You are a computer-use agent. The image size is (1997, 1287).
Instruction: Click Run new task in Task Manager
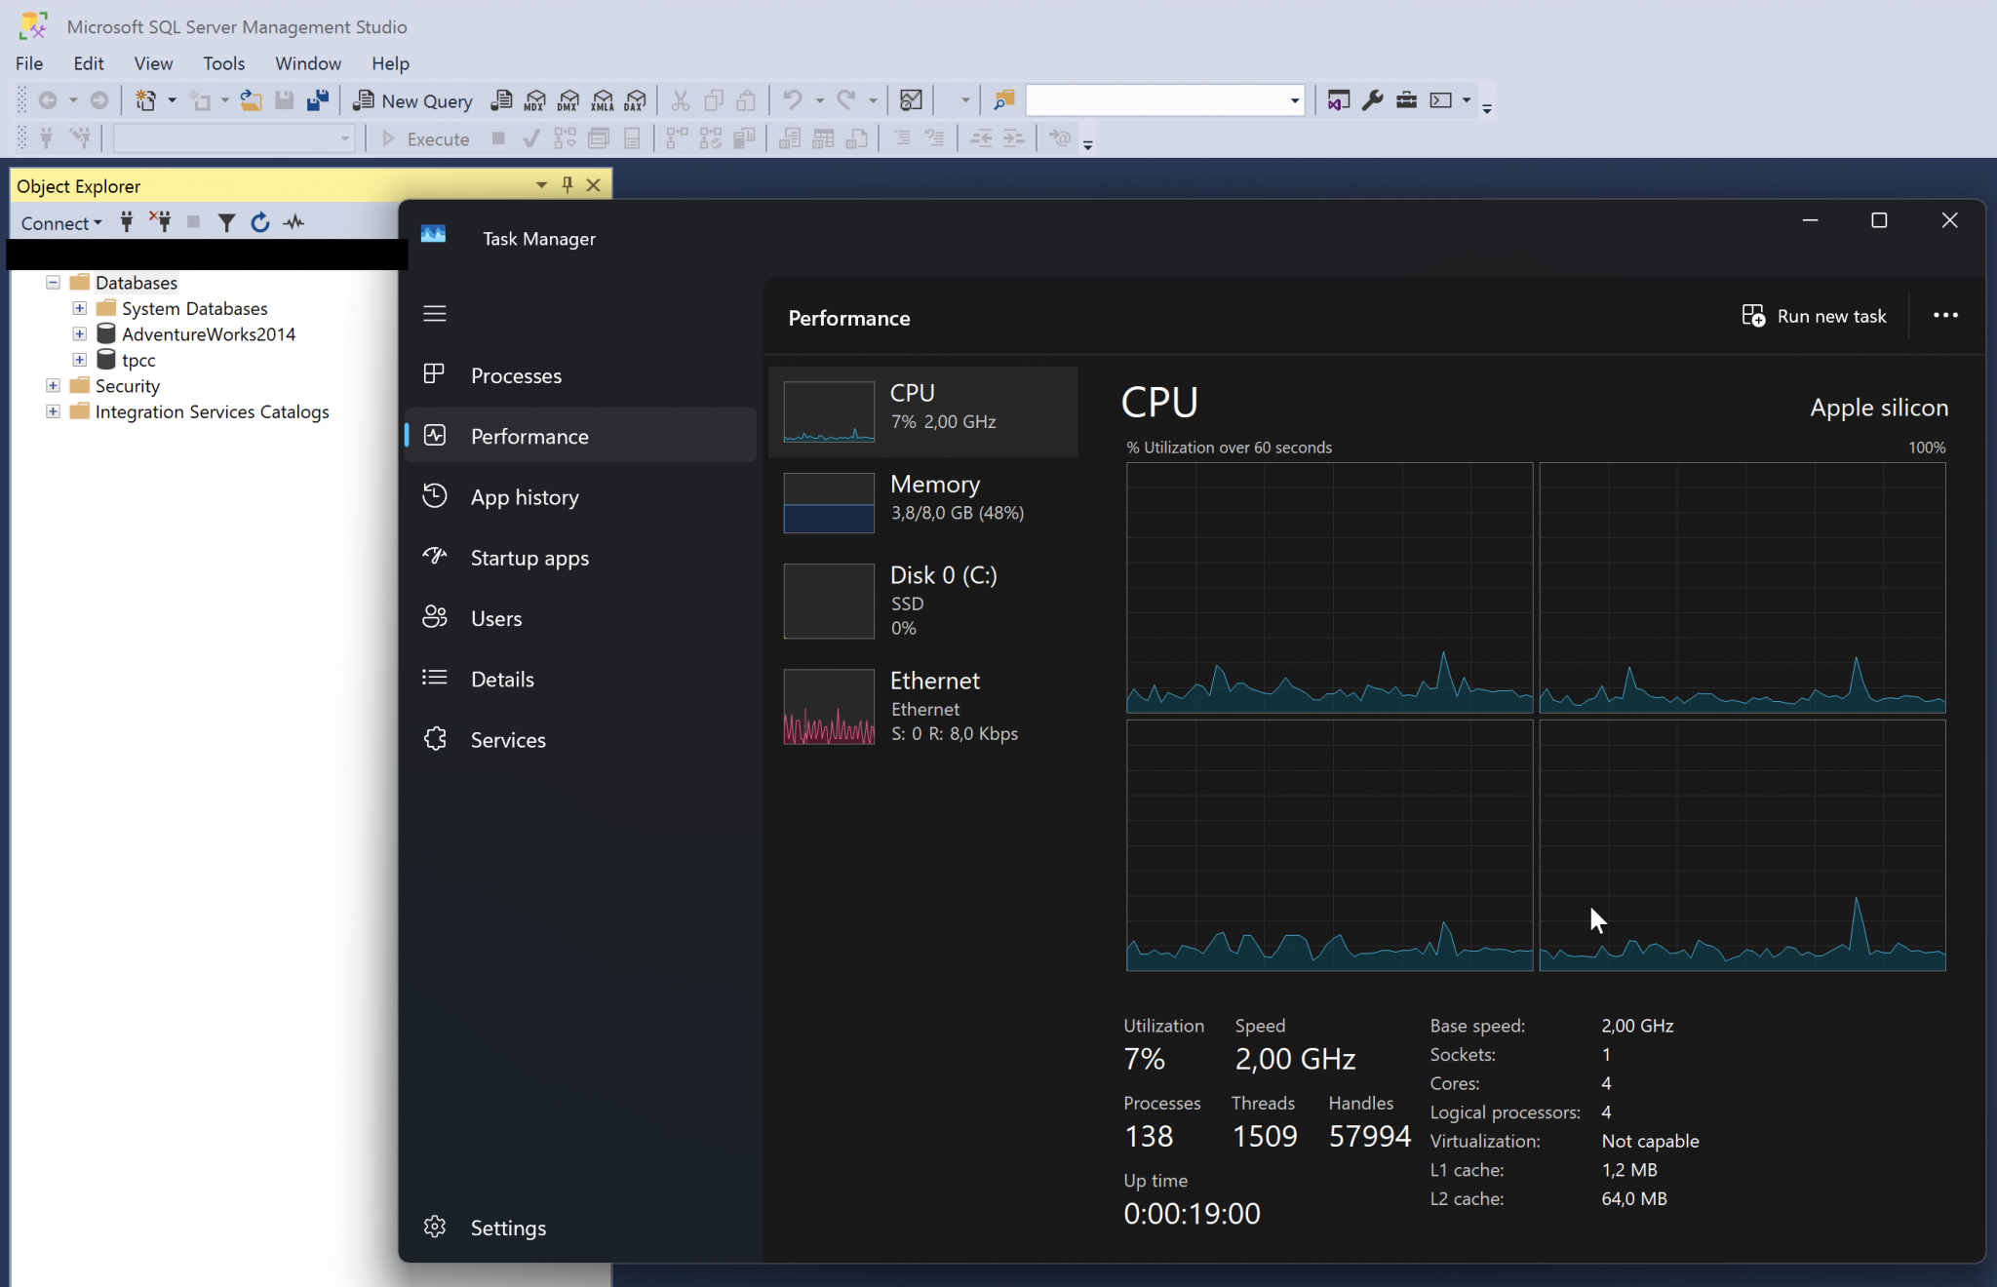pyautogui.click(x=1815, y=316)
